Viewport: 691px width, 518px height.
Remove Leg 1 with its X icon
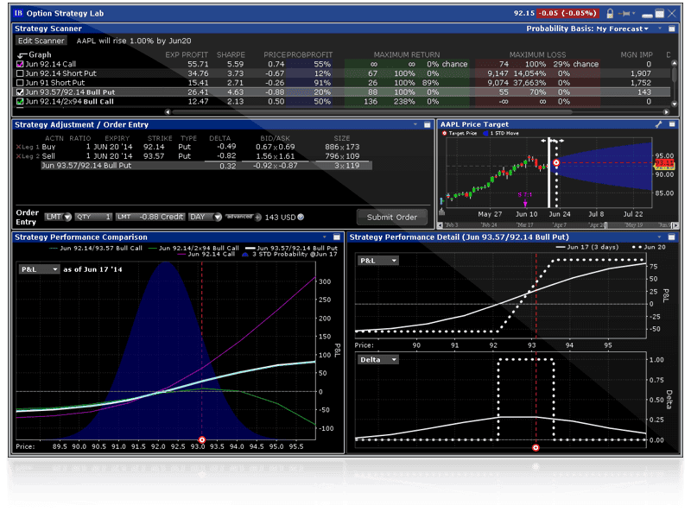pyautogui.click(x=18, y=147)
